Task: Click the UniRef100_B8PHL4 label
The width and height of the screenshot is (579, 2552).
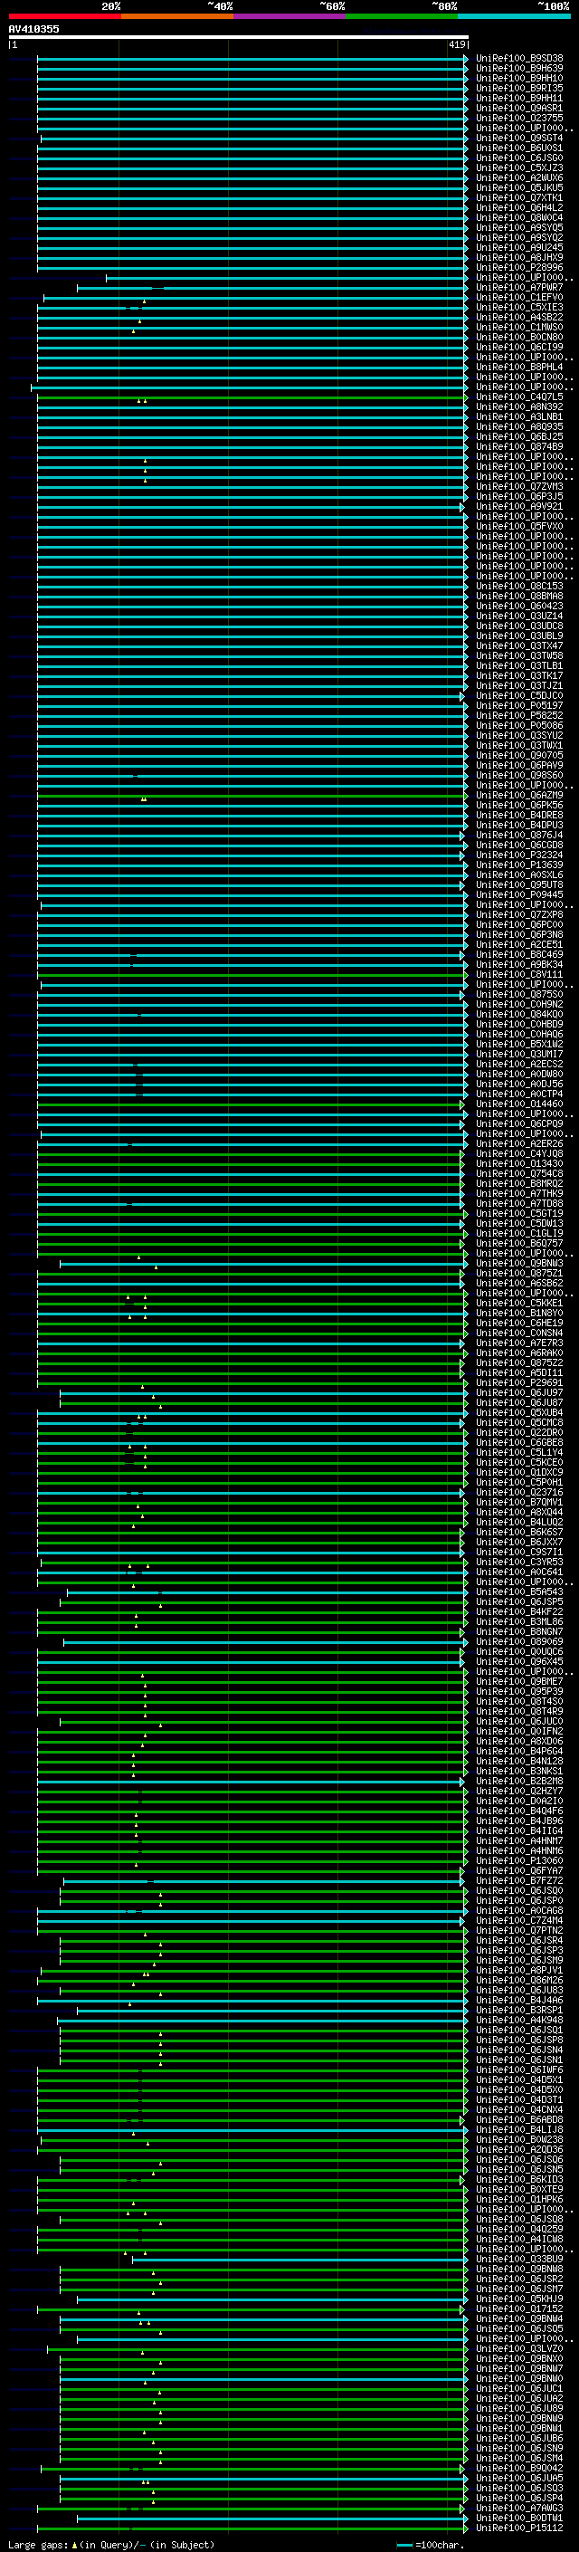Action: coord(519,367)
